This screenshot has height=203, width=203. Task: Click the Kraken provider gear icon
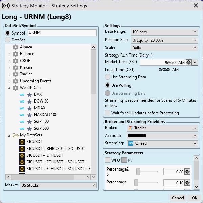[16, 67]
